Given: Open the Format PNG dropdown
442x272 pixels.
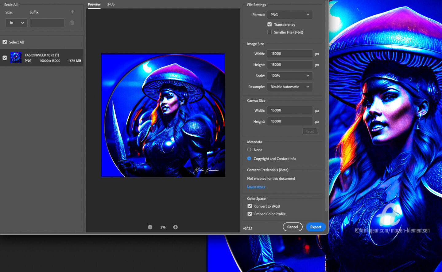Looking at the screenshot, I should [290, 15].
